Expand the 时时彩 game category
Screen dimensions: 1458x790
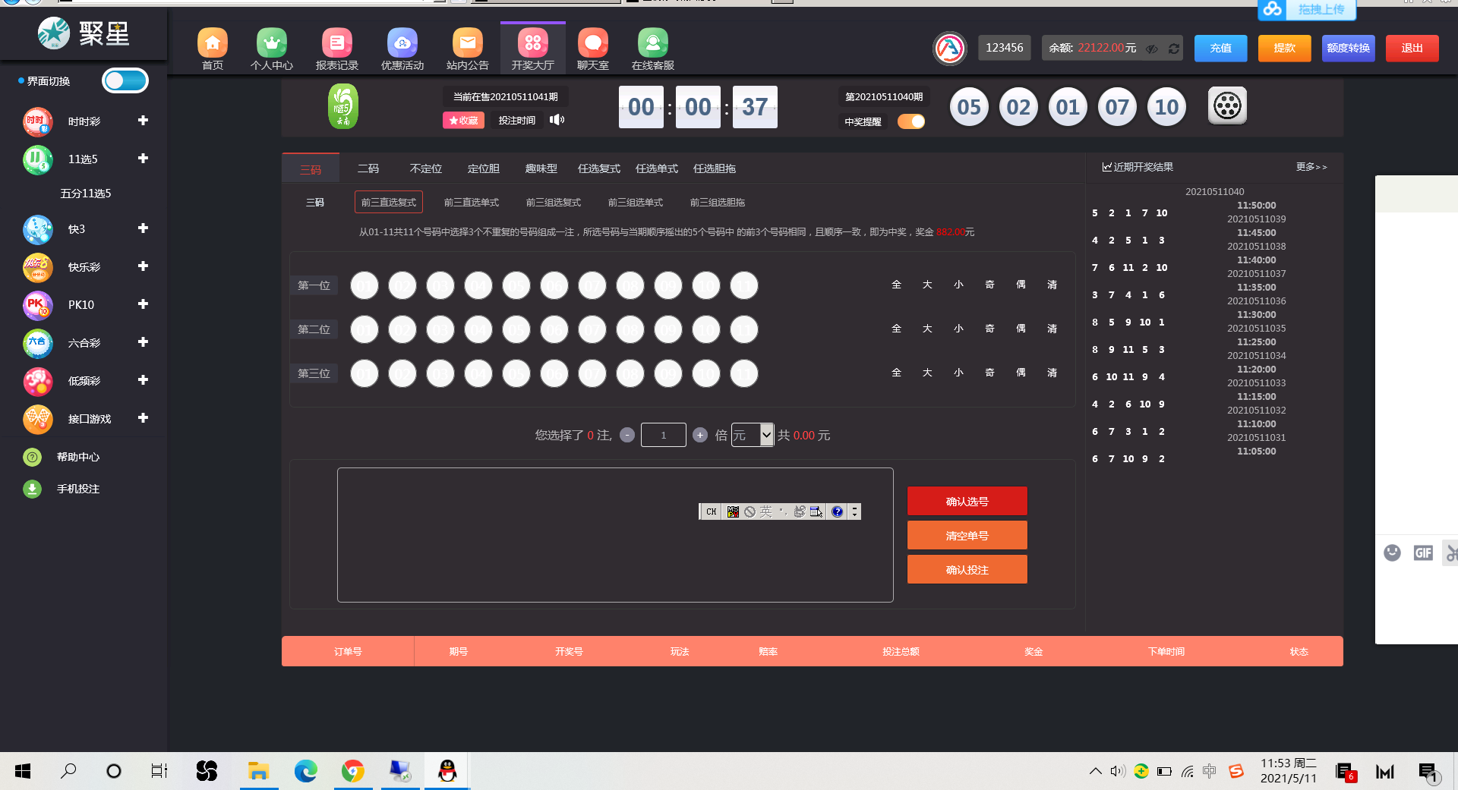tap(143, 121)
